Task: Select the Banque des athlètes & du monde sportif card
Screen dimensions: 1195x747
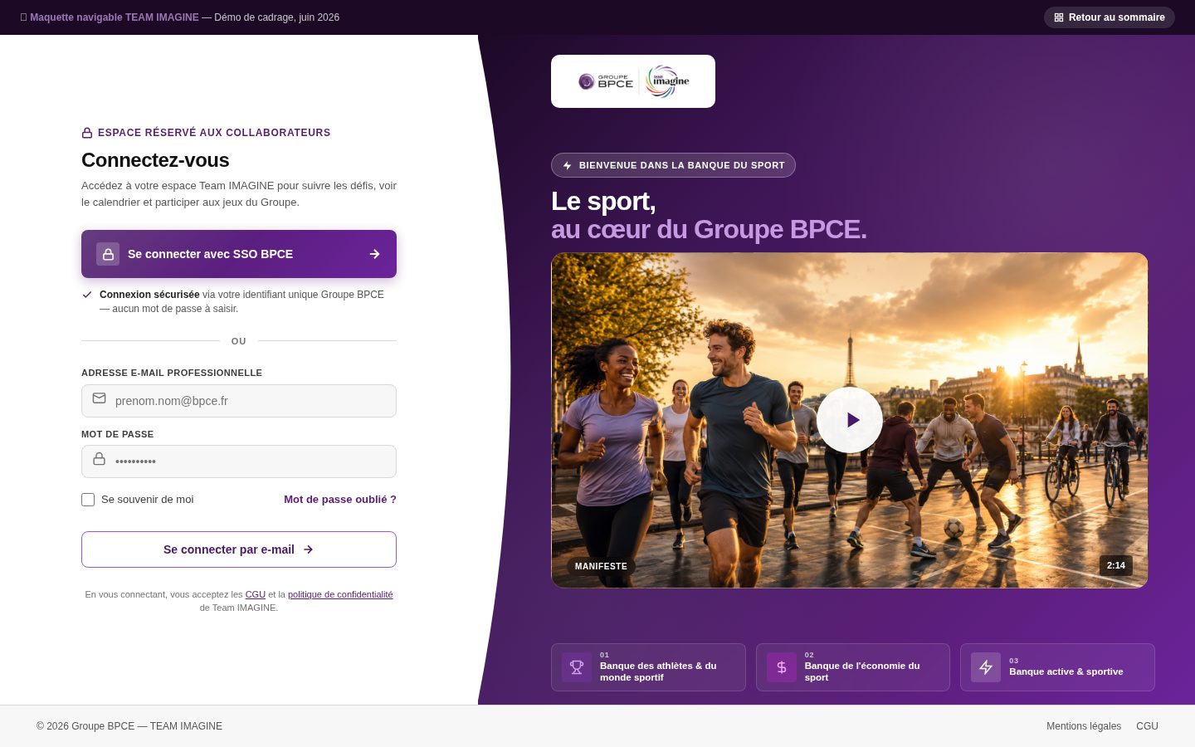Action: 648,667
